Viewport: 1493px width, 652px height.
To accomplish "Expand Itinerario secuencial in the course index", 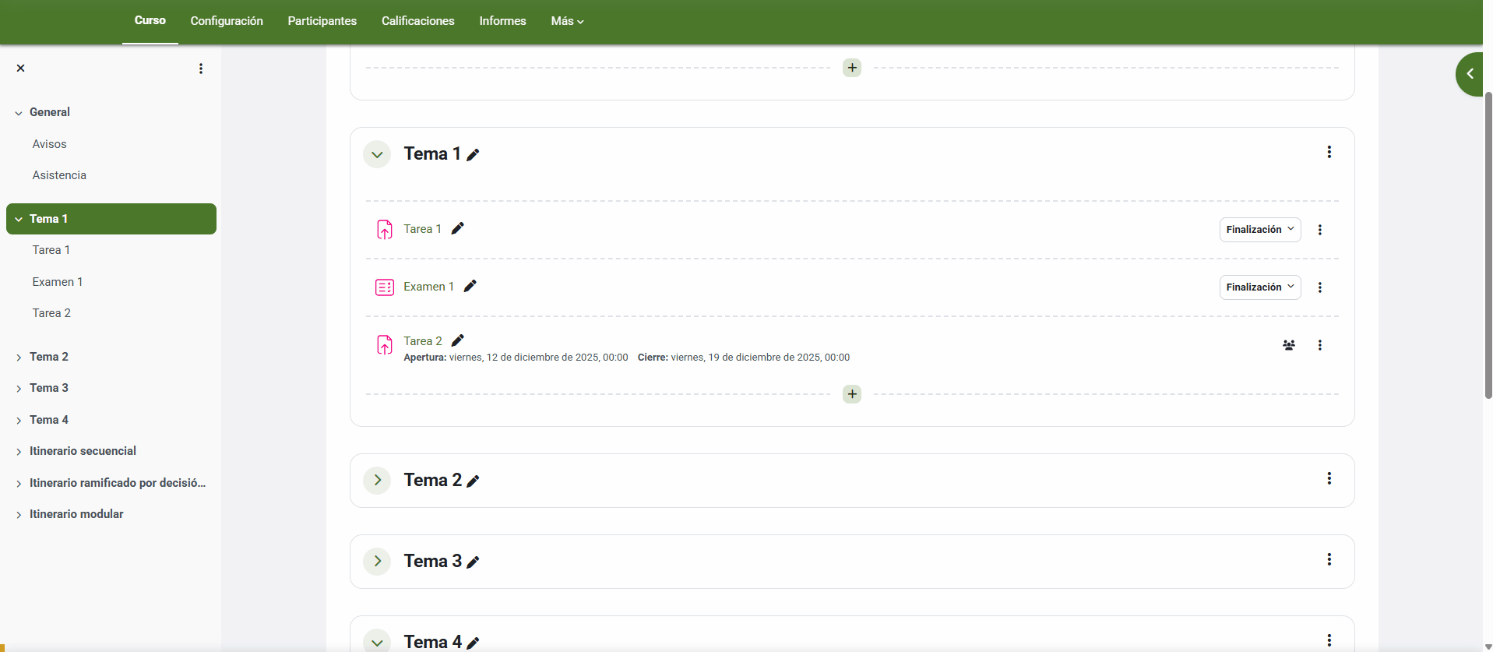I will (x=19, y=452).
